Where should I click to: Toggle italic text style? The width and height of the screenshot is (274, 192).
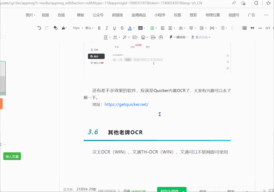pyautogui.click(x=107, y=28)
